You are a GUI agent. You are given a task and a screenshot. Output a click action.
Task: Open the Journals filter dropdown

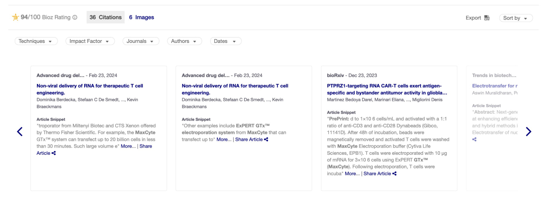click(140, 41)
